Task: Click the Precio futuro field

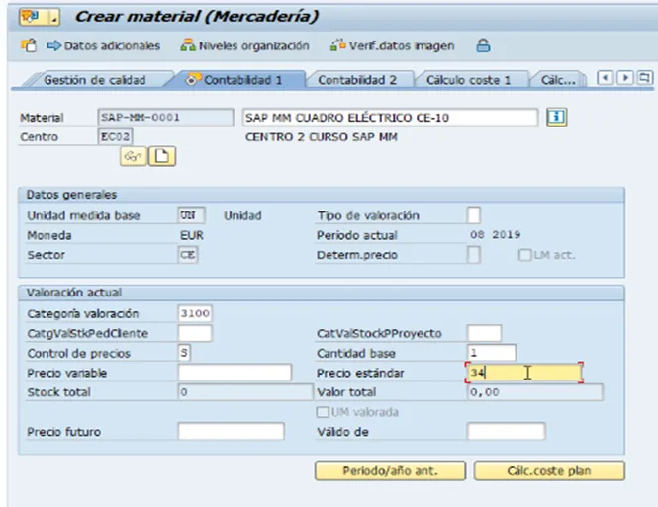Action: (x=232, y=431)
